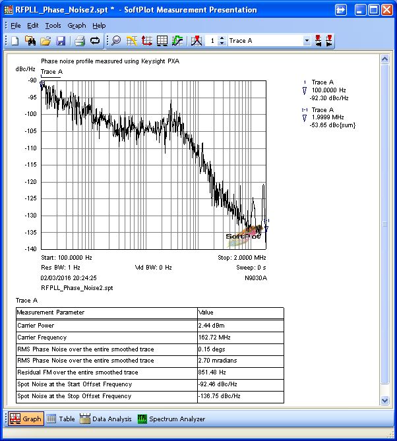Toggle the graph grid icon in toolbar
Image resolution: width=397 pixels, height=441 pixels.
tap(162, 41)
